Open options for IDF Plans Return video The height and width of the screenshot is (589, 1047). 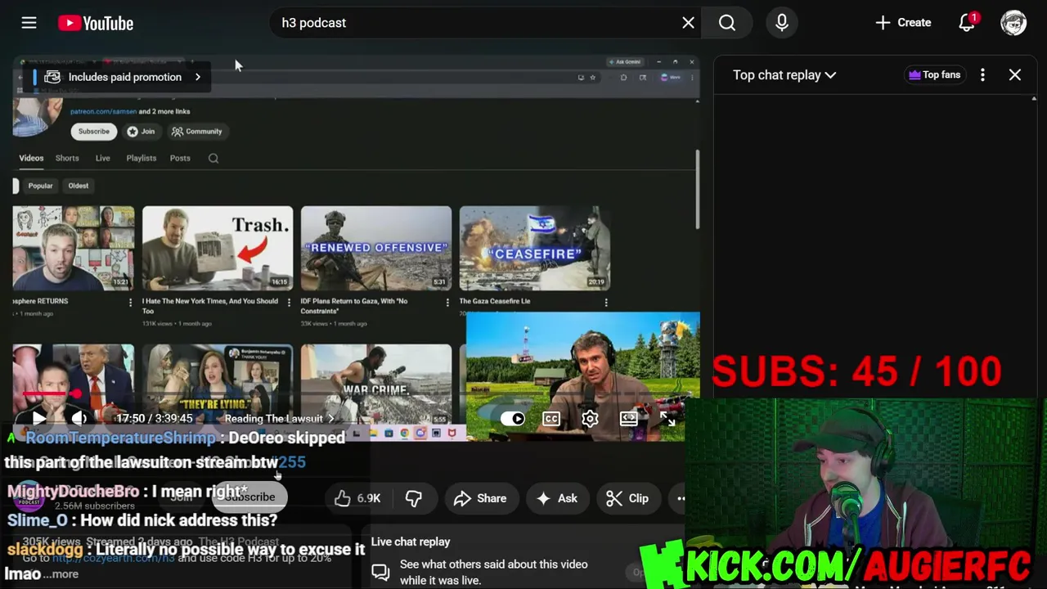[x=447, y=302]
